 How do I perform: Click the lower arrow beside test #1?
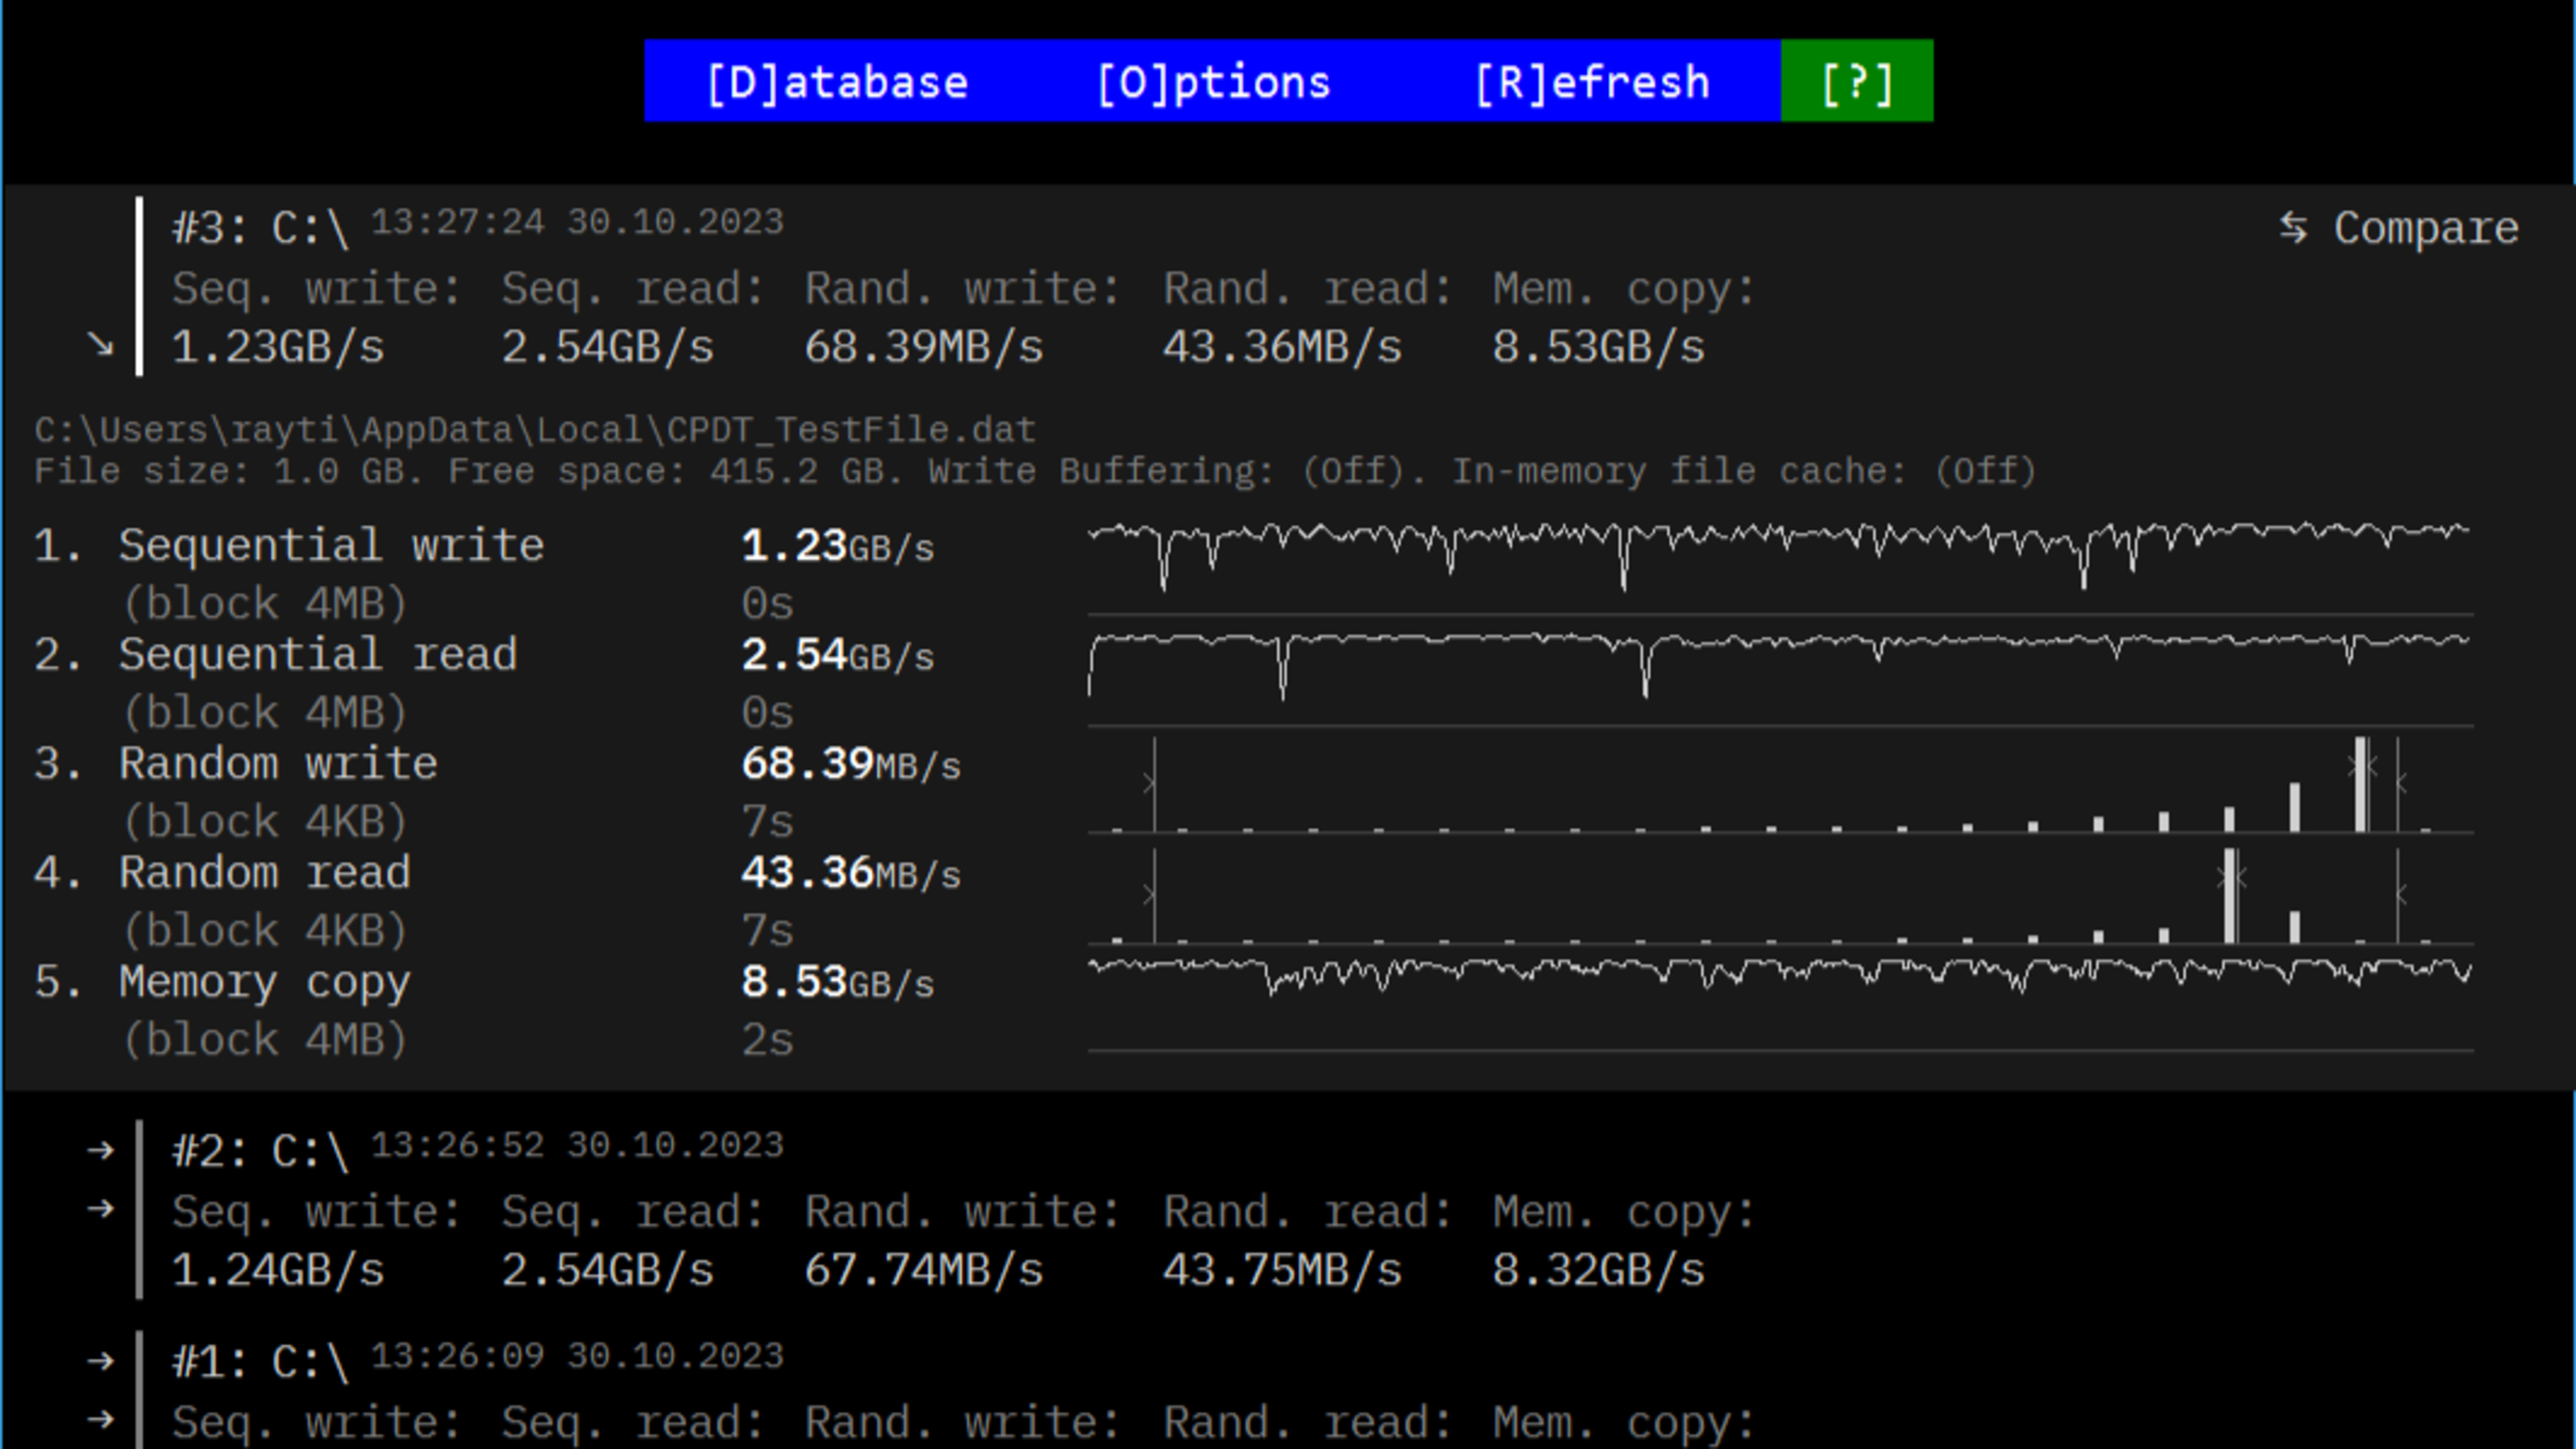100,1419
